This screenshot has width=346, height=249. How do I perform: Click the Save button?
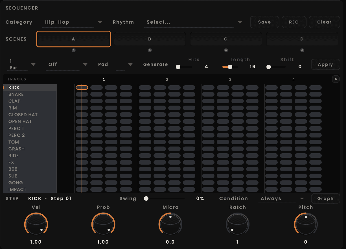(x=264, y=22)
